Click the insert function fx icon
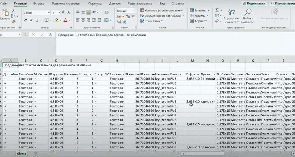This screenshot has height=157, width=295. point(50,35)
